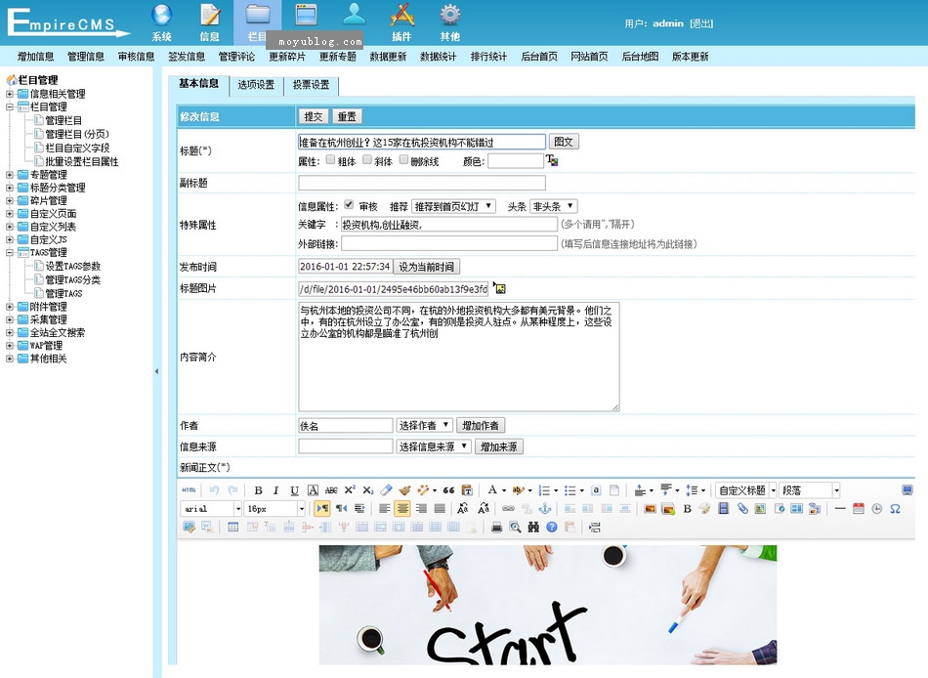Click the 外部链接 external link field
928x678 pixels.
tap(449, 243)
